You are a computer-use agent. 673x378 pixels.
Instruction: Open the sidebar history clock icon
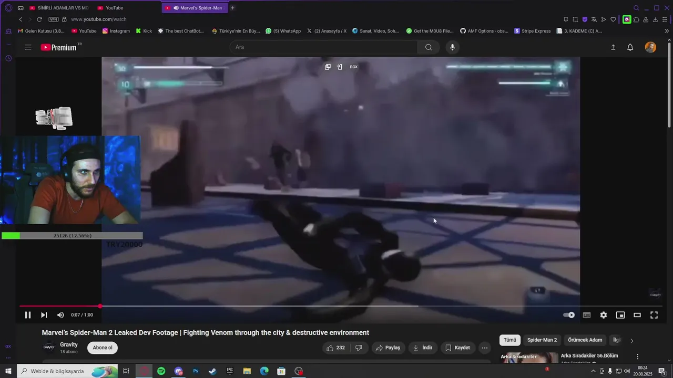pyautogui.click(x=8, y=58)
